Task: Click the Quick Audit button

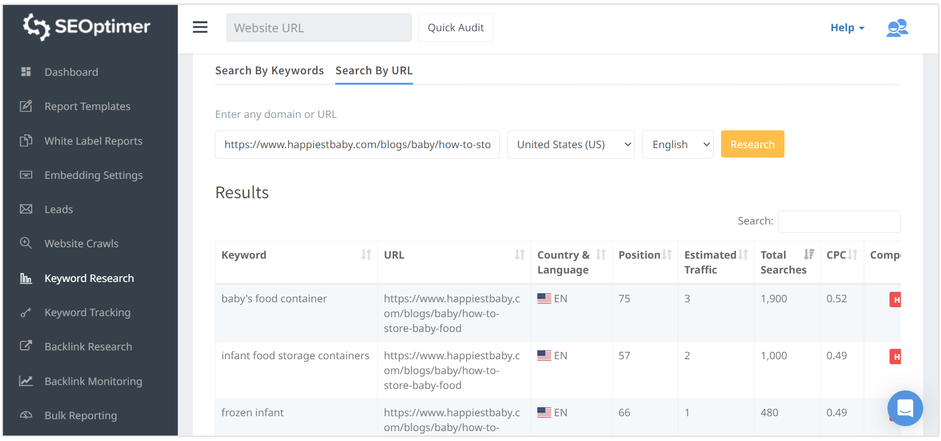Action: pos(456,28)
